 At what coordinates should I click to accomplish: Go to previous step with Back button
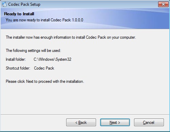(81, 122)
